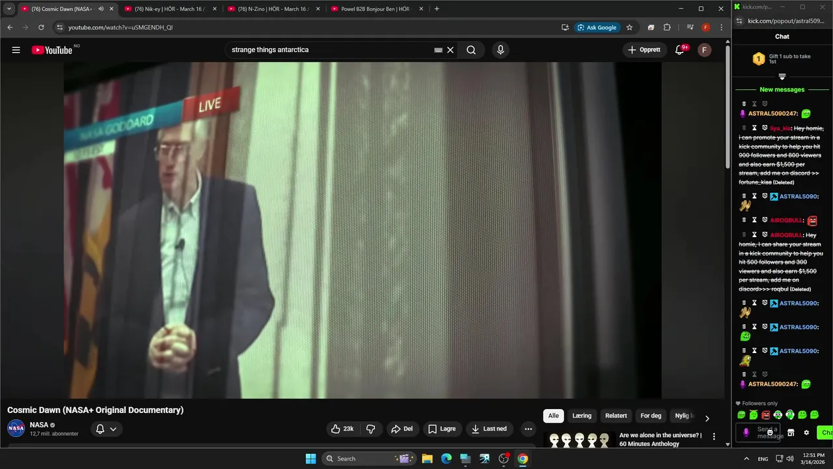Open the on-screen keyboard icon in search box

[x=438, y=50]
